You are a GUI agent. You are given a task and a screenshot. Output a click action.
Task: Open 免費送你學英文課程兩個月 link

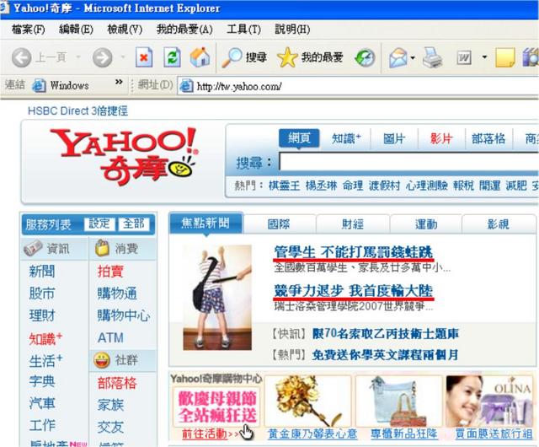click(x=385, y=354)
